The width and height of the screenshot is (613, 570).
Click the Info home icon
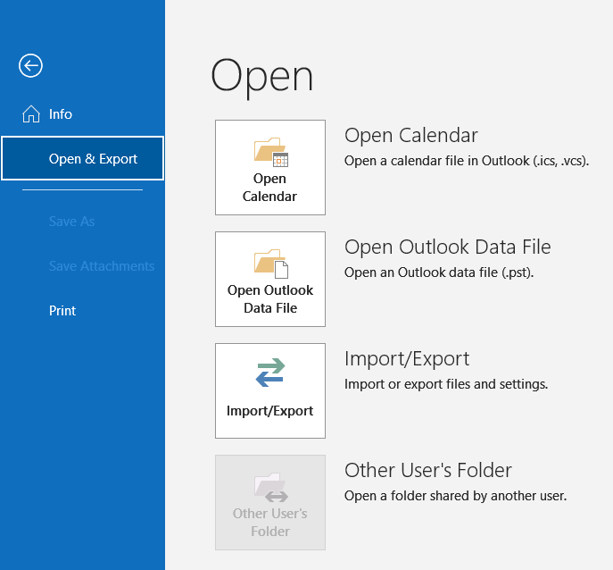31,114
